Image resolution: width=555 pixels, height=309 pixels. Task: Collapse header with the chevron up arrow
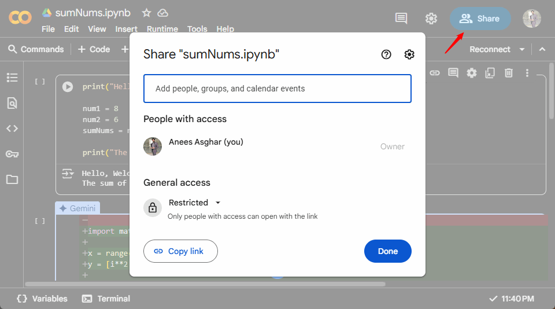pos(542,50)
